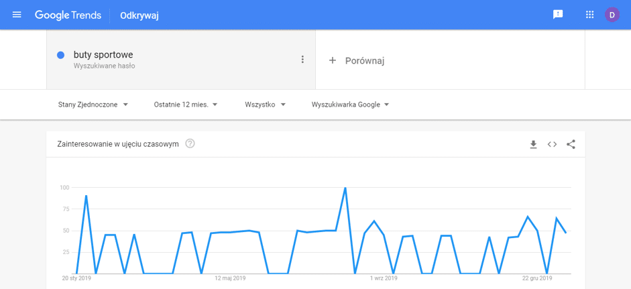The image size is (631, 289).
Task: Expand the Wszystko category dropdown
Action: click(266, 105)
